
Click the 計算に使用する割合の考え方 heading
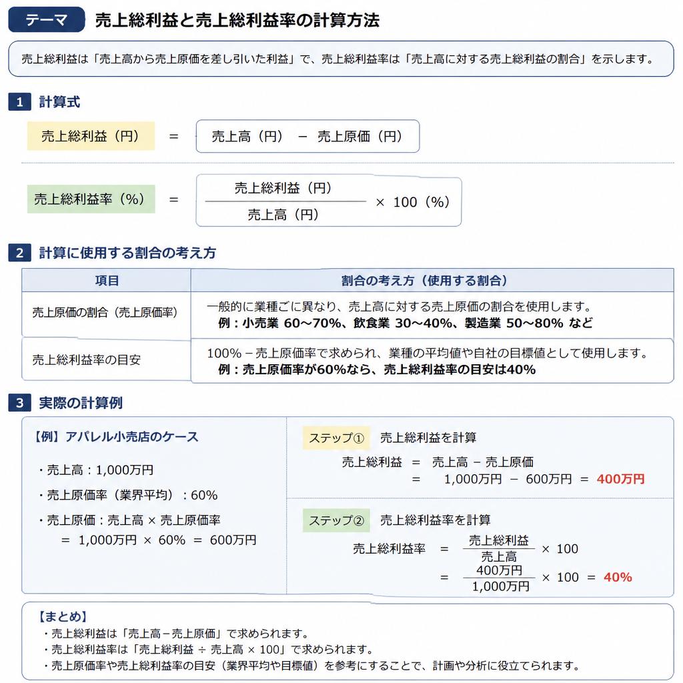[x=127, y=253]
